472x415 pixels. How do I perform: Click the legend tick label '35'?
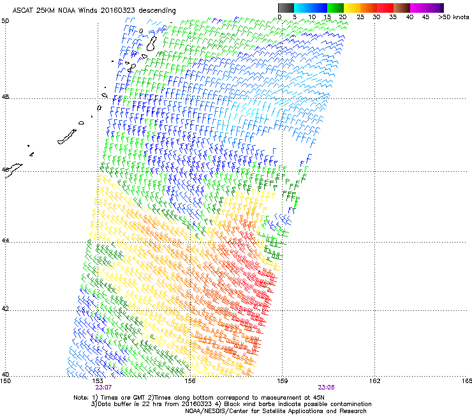click(x=393, y=17)
